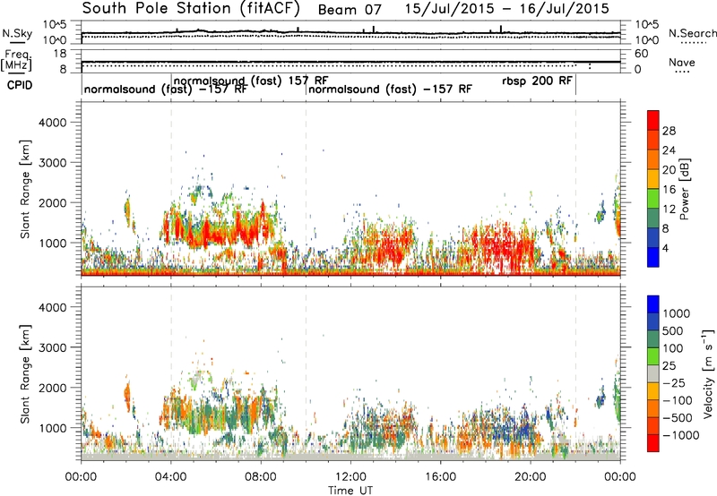Click the 'Nave' legend label
The image size is (717, 496).
pyautogui.click(x=682, y=63)
